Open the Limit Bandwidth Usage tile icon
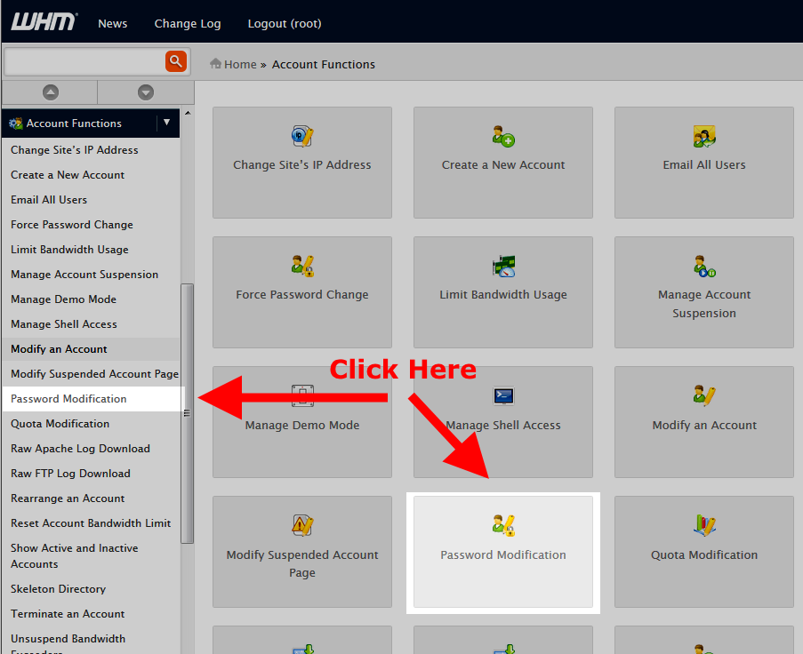 503,266
